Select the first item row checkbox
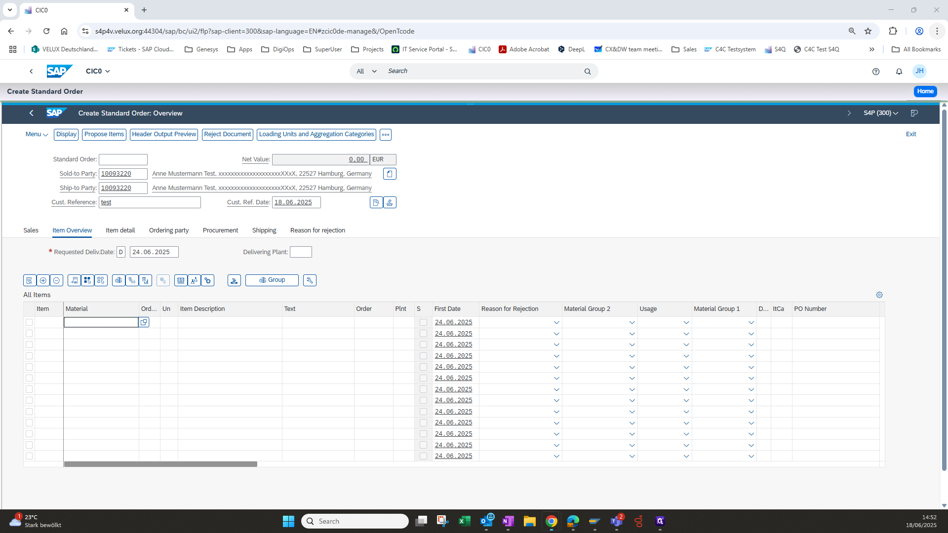948x533 pixels. coord(29,322)
